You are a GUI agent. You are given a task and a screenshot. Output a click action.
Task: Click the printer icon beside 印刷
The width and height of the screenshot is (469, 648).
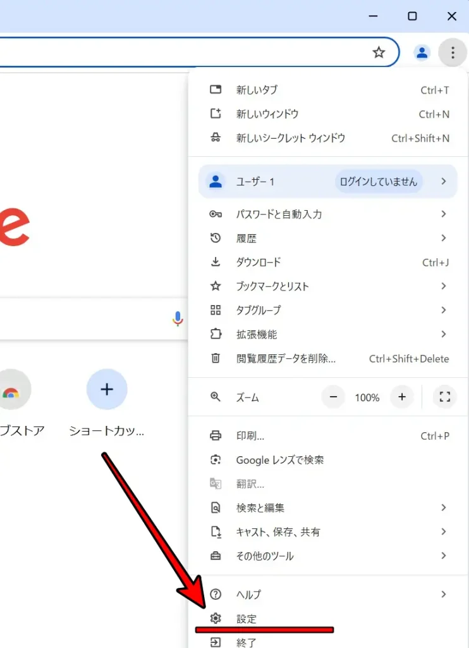(216, 435)
